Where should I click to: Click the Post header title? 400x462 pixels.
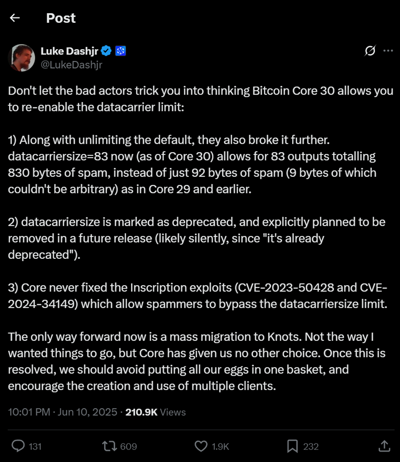pyautogui.click(x=61, y=18)
